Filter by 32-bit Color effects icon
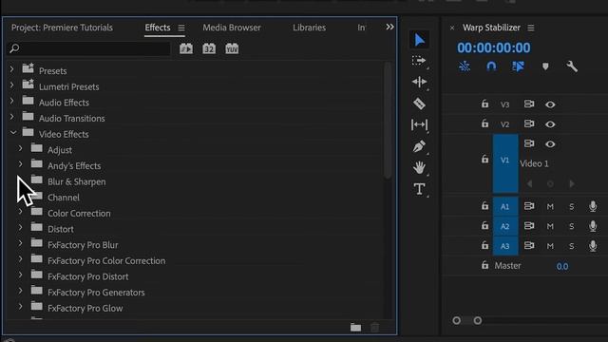The width and height of the screenshot is (608, 342). [209, 48]
